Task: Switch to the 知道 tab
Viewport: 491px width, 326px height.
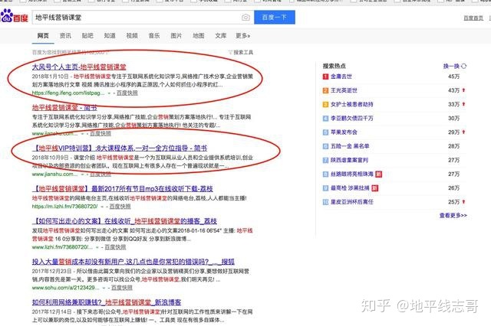Action: [x=110, y=36]
